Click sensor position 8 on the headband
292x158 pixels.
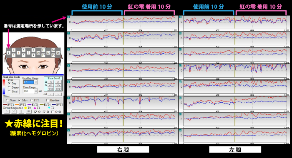point(33,50)
